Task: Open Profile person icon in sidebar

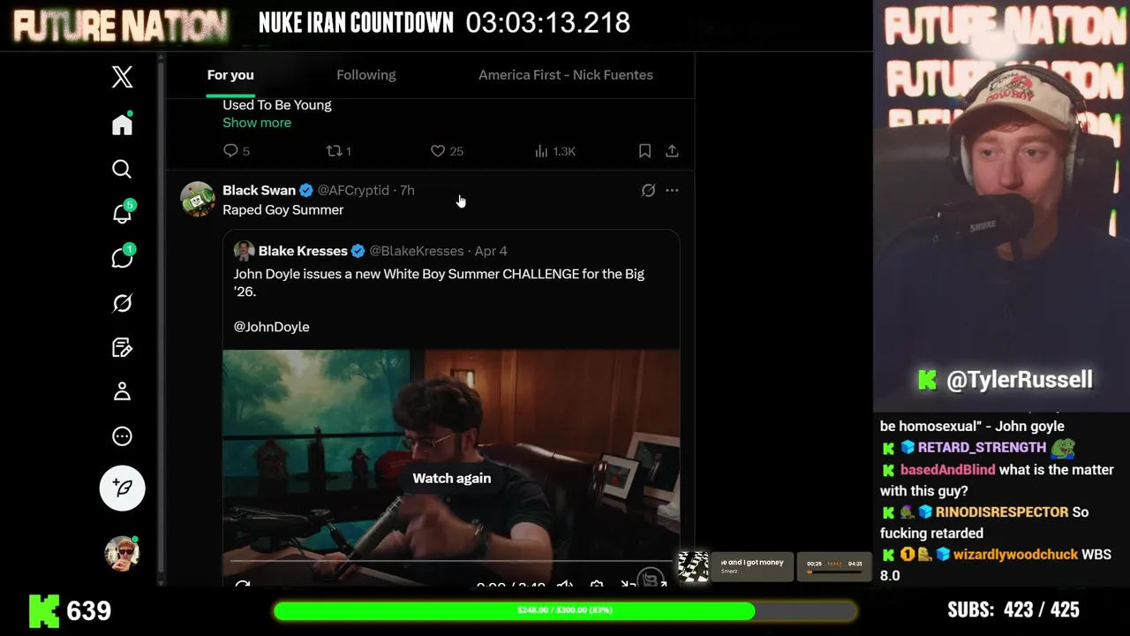Action: click(122, 391)
